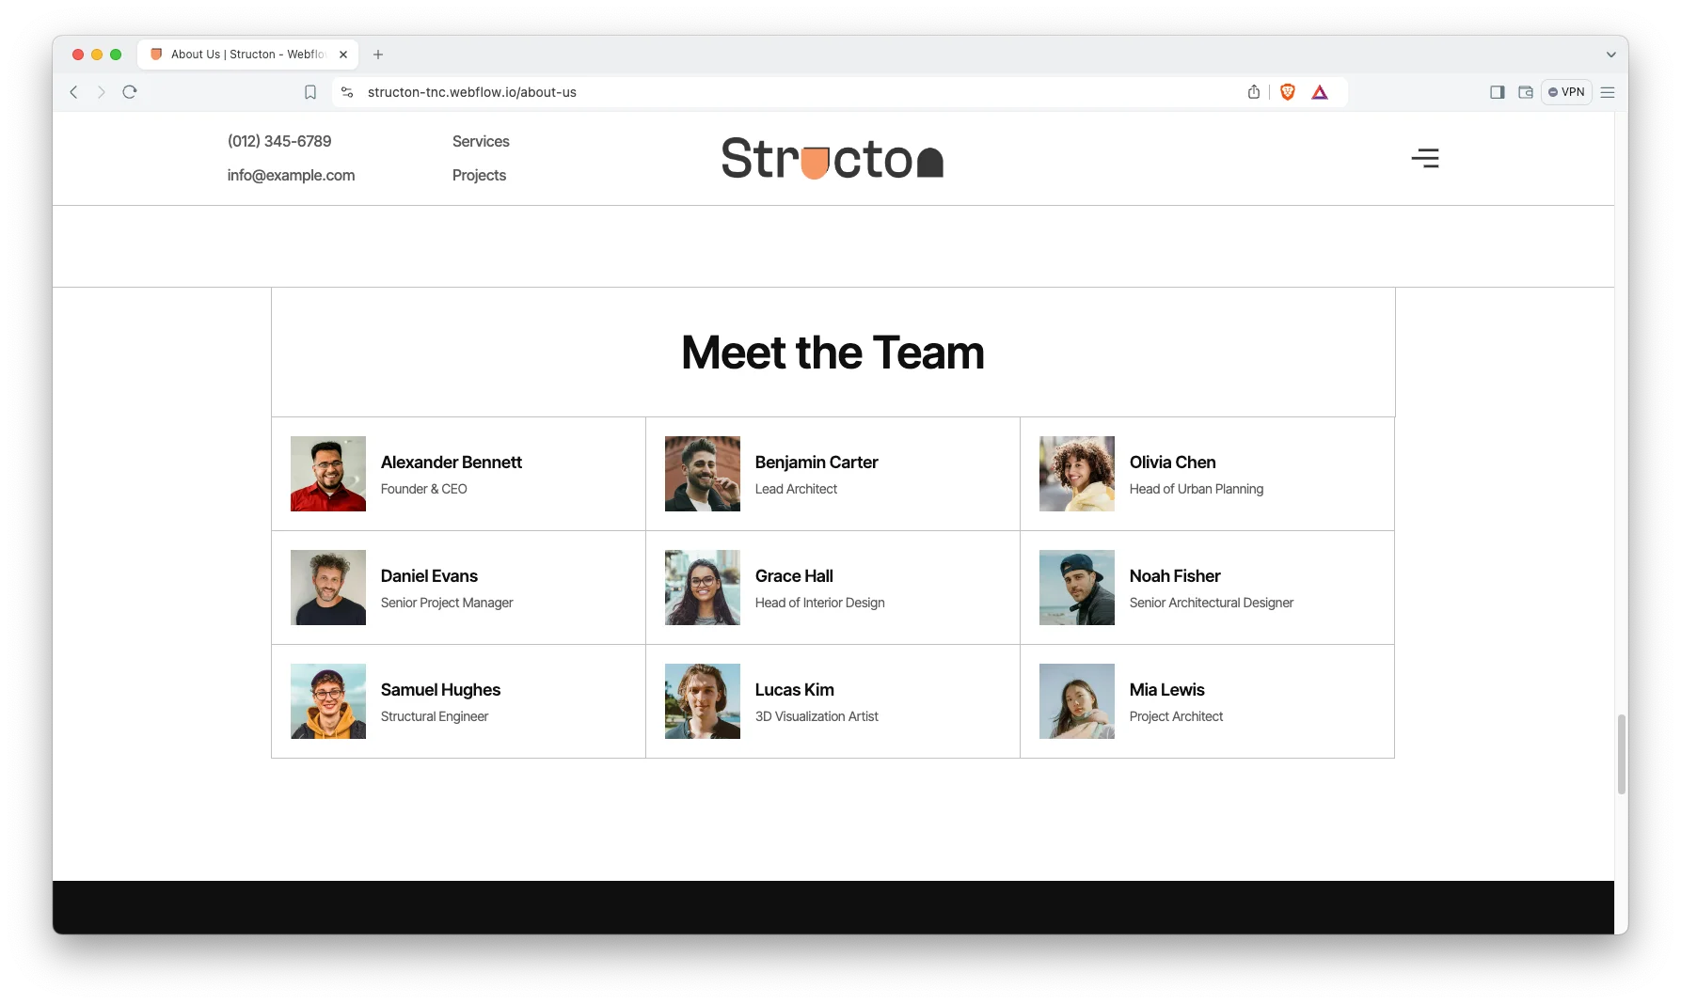Screen dimensions: 1681x1004
Task: Open the Services link
Action: pyautogui.click(x=481, y=141)
